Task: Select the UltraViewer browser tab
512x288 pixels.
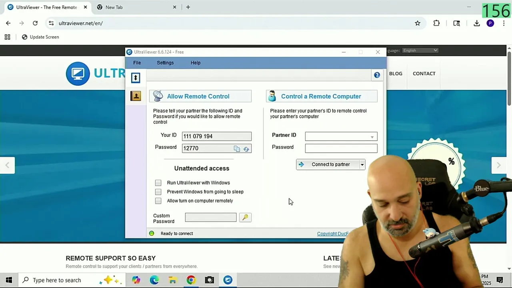Action: pos(46,7)
